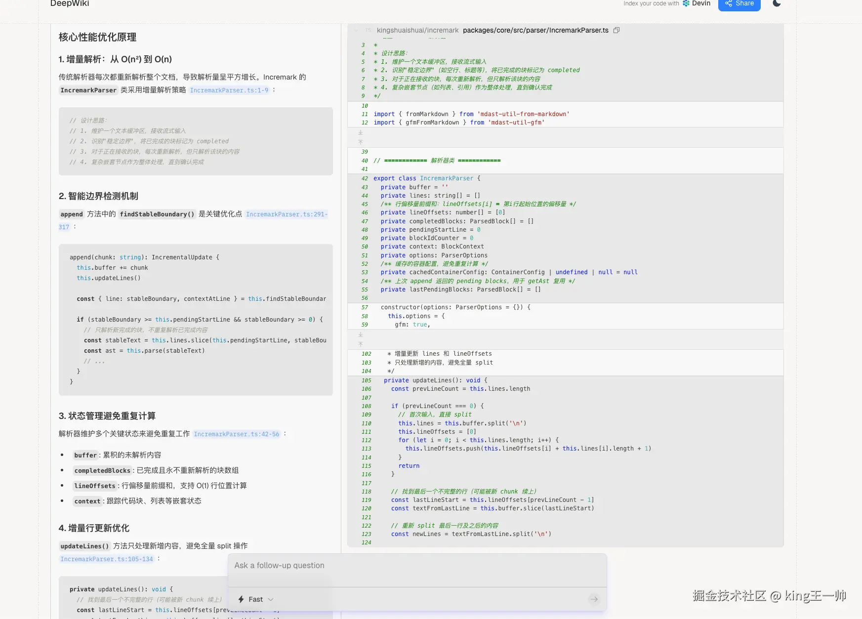Go to DeepWiki home via logo
This screenshot has width=862, height=619.
[70, 4]
